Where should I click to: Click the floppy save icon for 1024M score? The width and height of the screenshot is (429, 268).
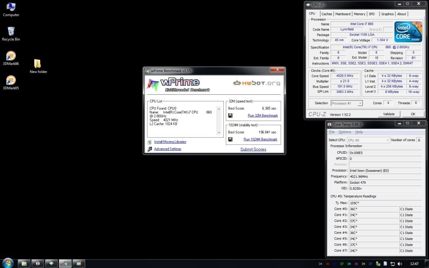point(230,139)
